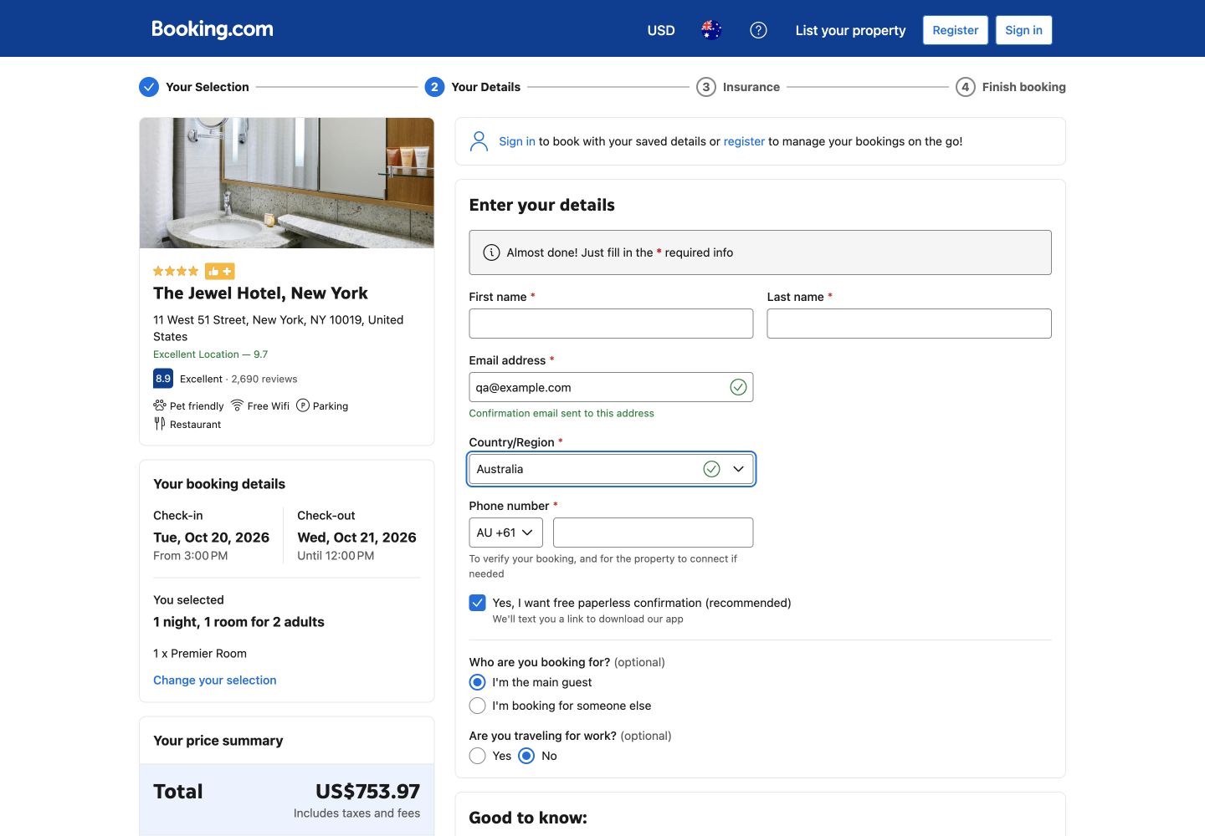Select I'm the main guest option
This screenshot has height=836, width=1205.
(478, 682)
